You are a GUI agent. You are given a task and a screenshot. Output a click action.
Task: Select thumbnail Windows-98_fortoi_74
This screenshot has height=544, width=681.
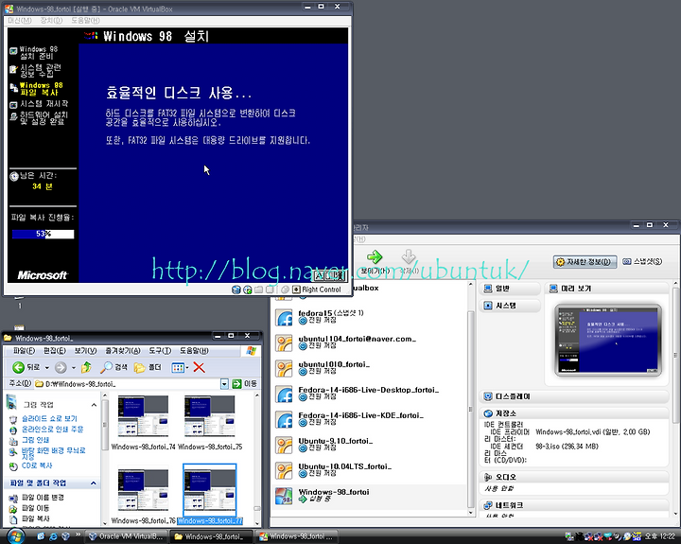click(143, 416)
